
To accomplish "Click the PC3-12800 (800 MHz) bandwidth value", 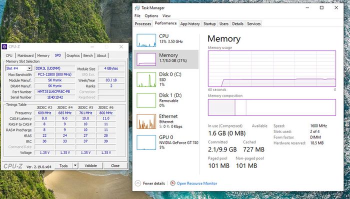I will point(54,74).
